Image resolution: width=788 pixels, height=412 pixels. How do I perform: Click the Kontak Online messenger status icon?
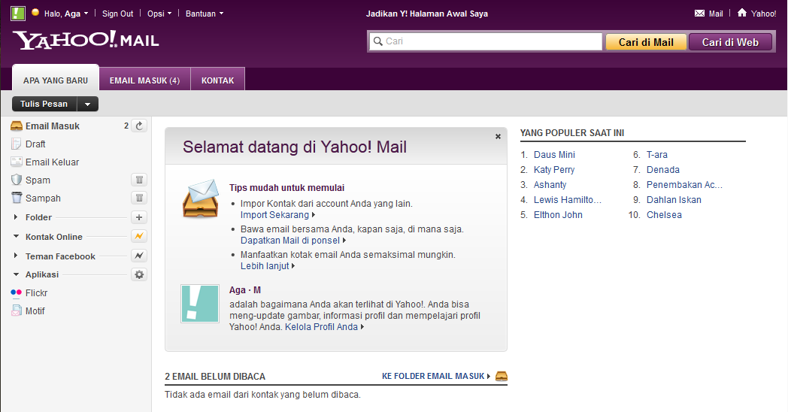point(139,236)
